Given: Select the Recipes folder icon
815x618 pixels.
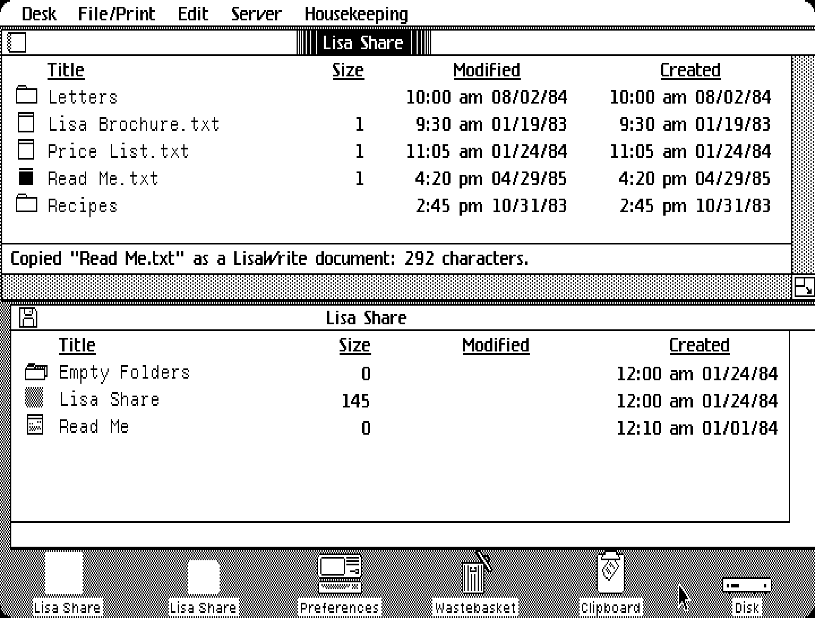Looking at the screenshot, I should click(26, 204).
